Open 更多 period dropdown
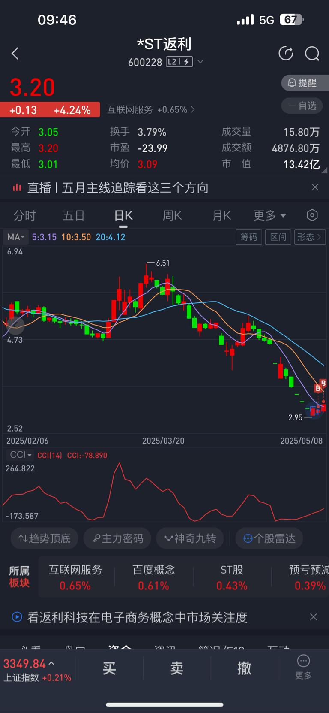 (269, 215)
